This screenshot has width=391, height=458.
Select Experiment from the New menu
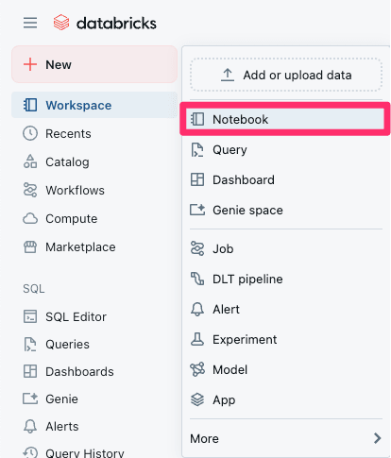286,339
